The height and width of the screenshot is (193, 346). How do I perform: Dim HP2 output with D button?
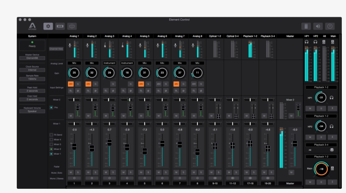point(321,137)
